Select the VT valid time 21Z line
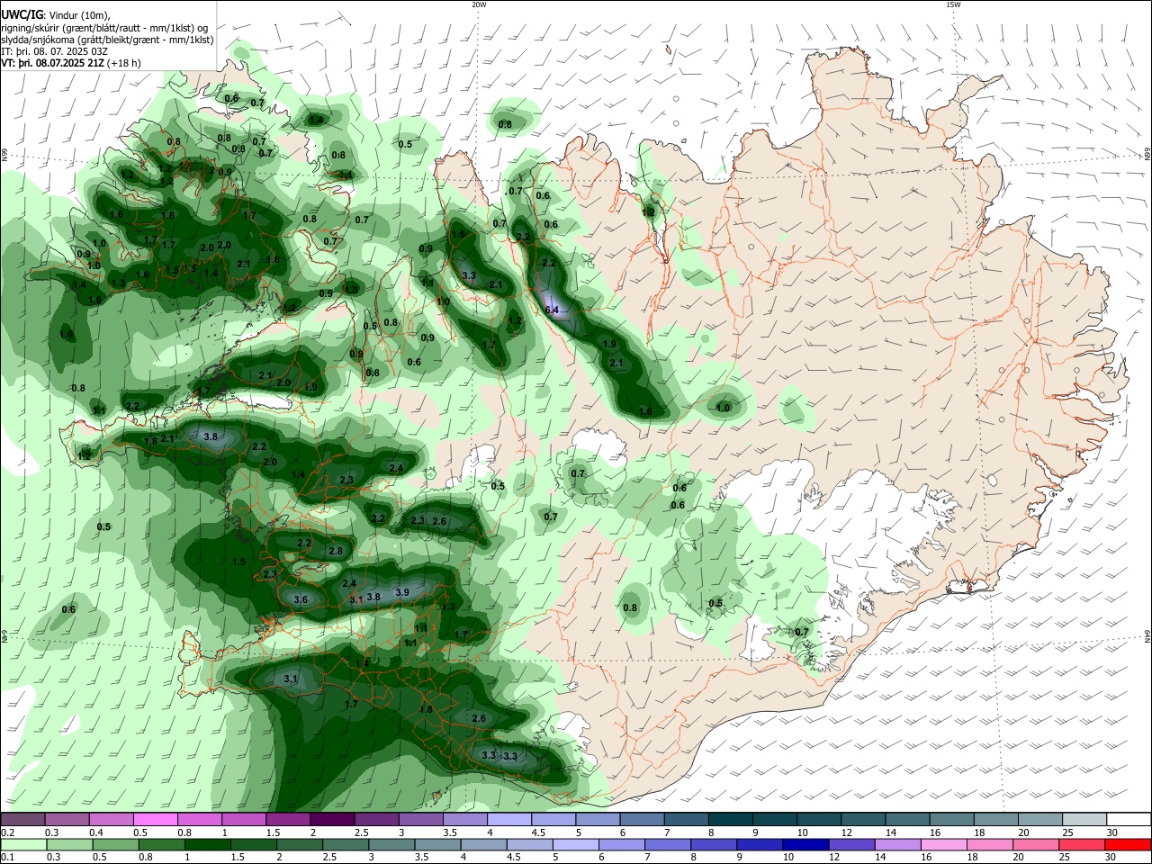The image size is (1152, 864). (x=71, y=63)
